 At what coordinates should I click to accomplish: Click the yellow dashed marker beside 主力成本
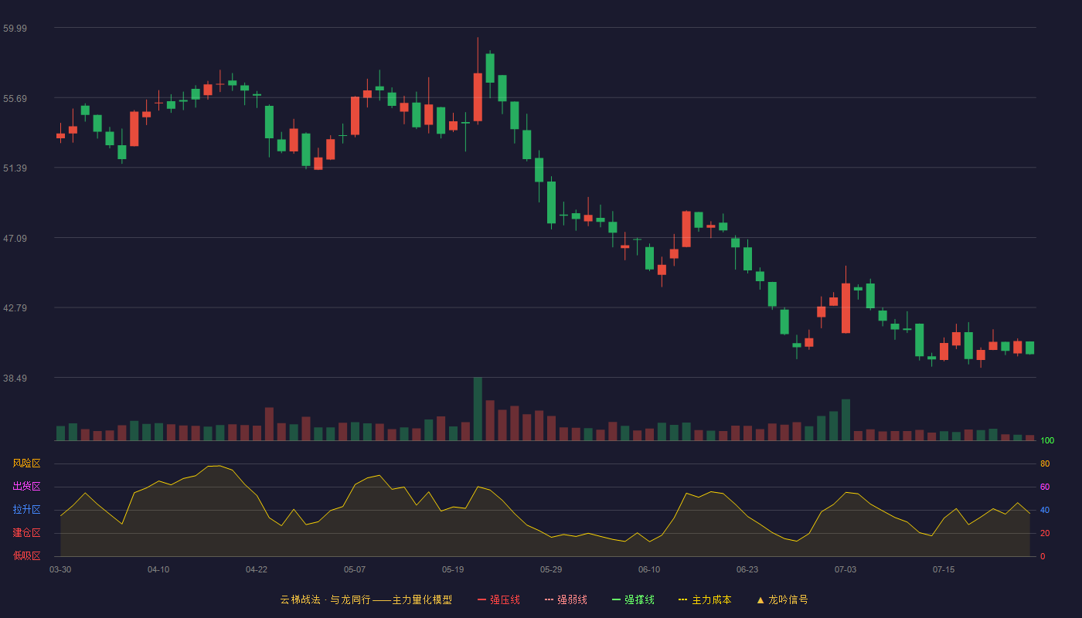point(682,599)
